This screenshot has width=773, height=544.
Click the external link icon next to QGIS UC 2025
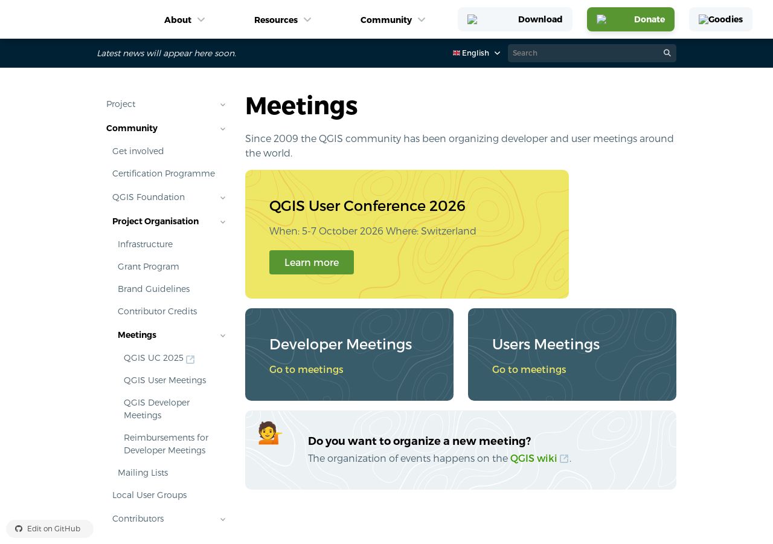[x=190, y=359]
